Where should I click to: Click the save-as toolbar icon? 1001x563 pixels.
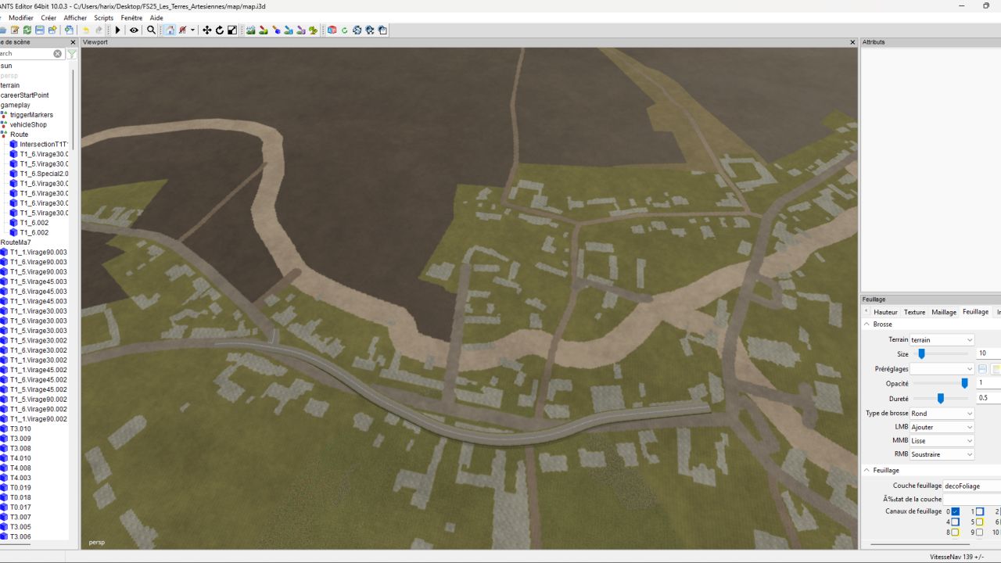pos(52,30)
